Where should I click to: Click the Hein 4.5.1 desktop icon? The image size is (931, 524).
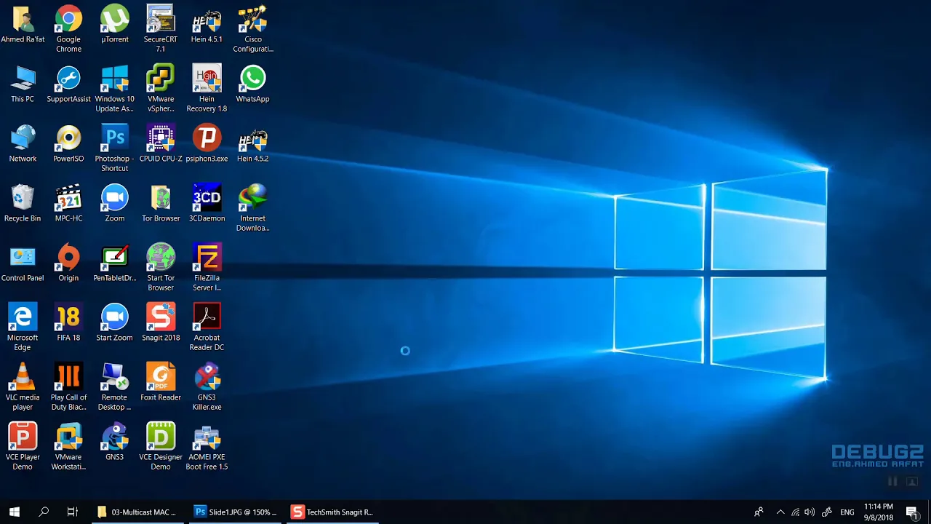click(207, 24)
